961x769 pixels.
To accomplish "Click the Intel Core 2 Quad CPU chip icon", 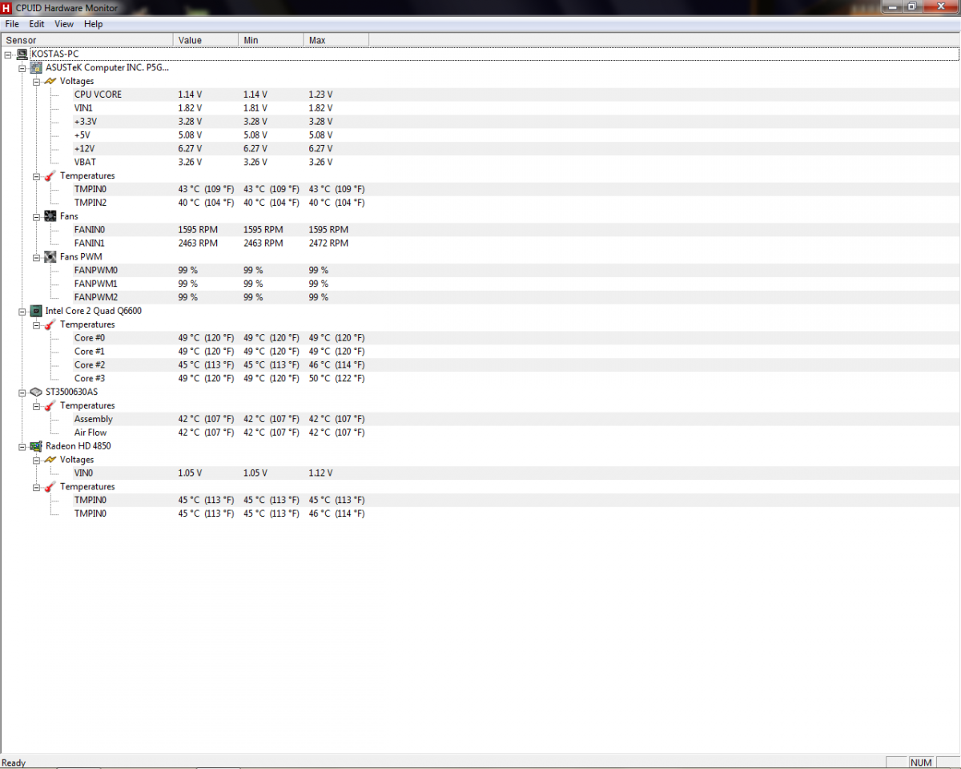I will (36, 311).
